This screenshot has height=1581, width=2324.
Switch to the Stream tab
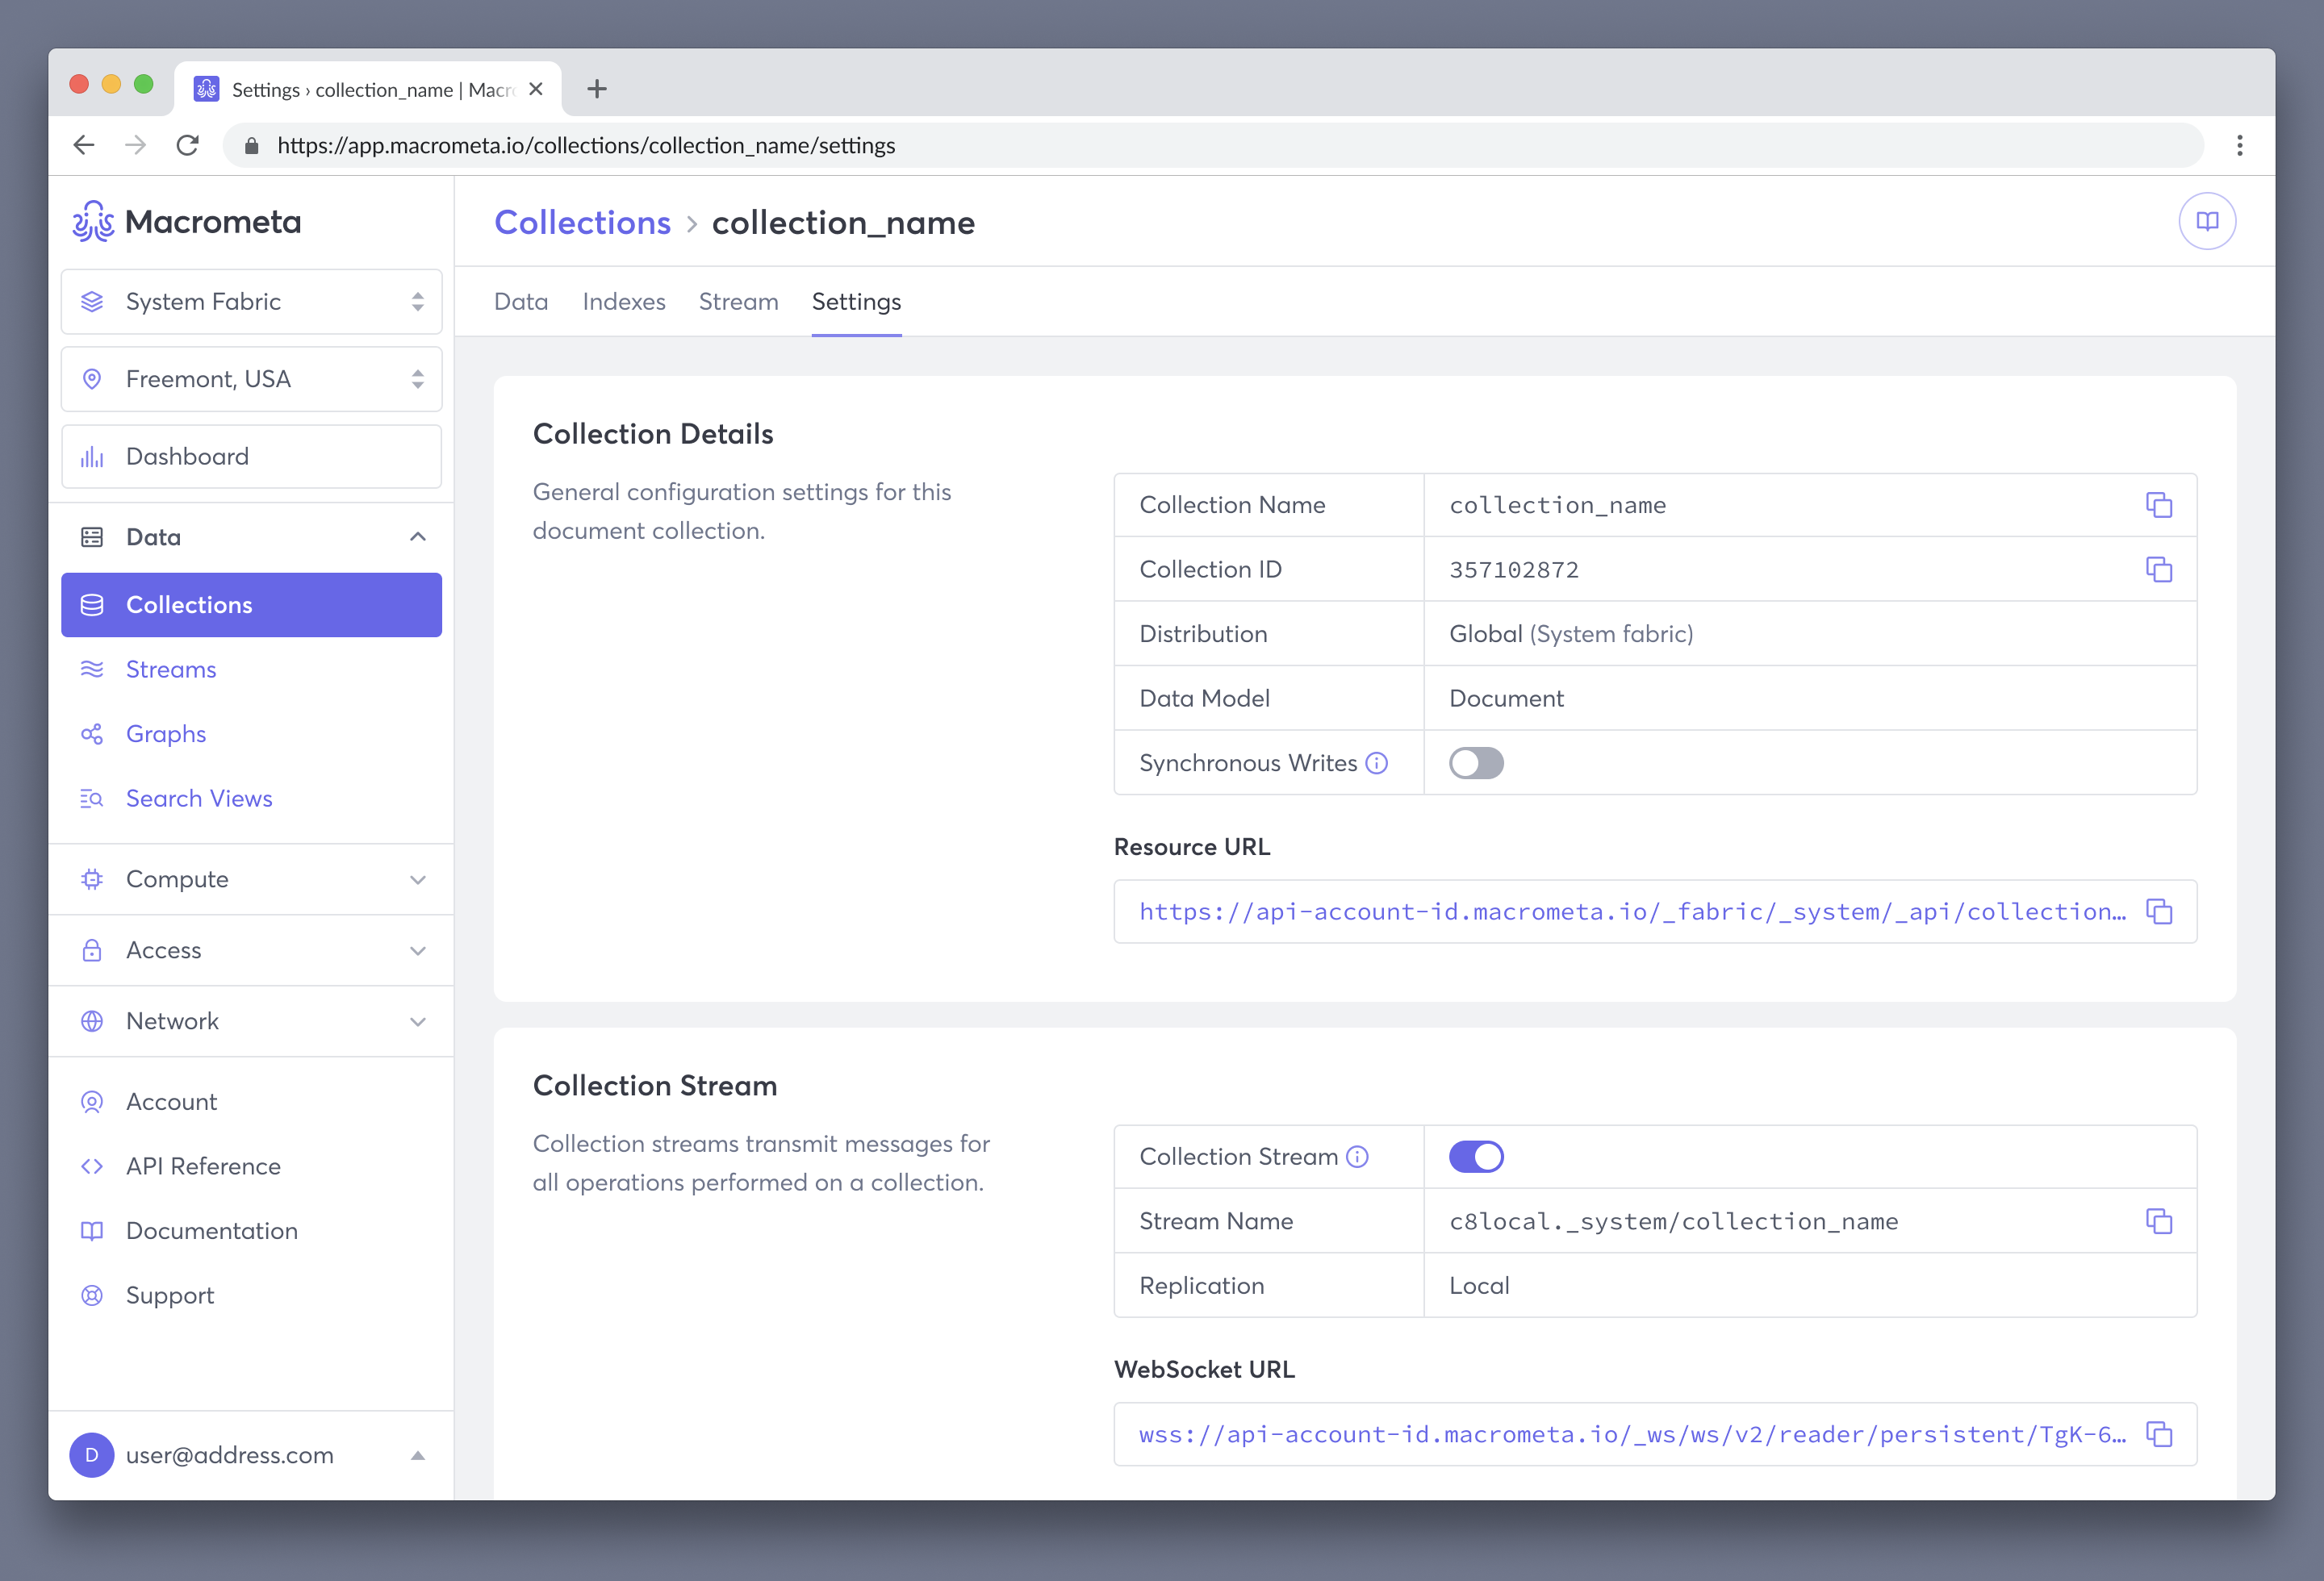(x=738, y=302)
